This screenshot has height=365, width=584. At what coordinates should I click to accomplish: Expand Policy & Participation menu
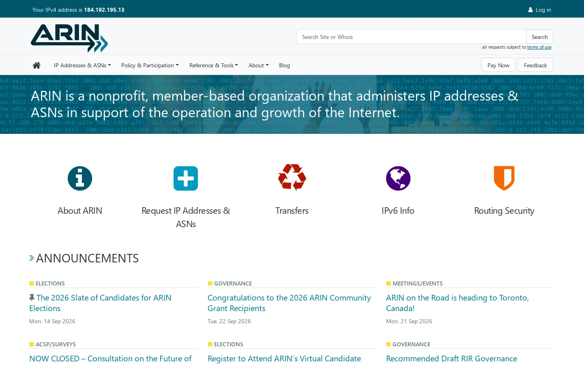coord(150,65)
